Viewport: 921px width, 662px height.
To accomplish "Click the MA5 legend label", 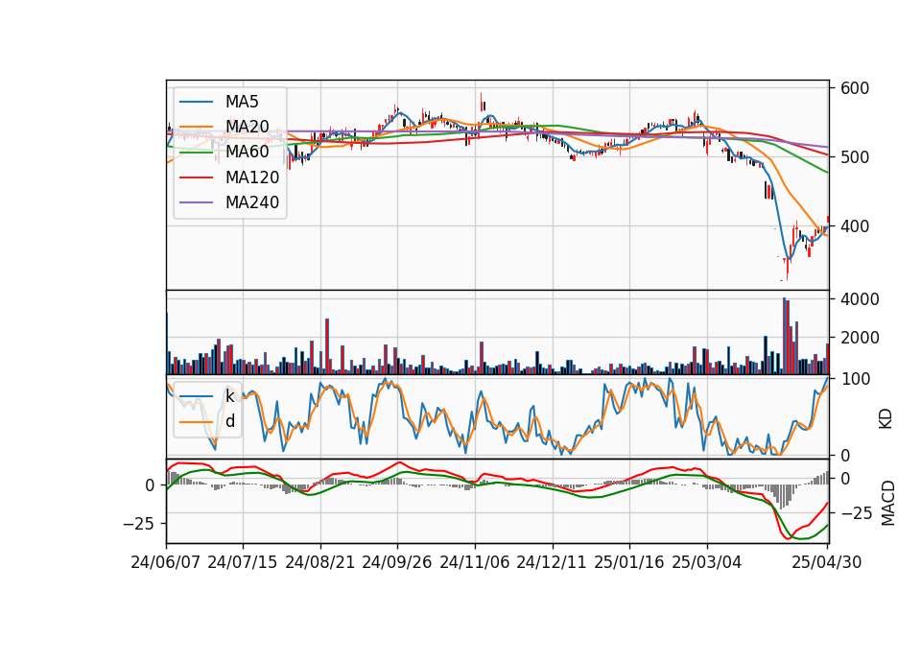I will coord(242,102).
